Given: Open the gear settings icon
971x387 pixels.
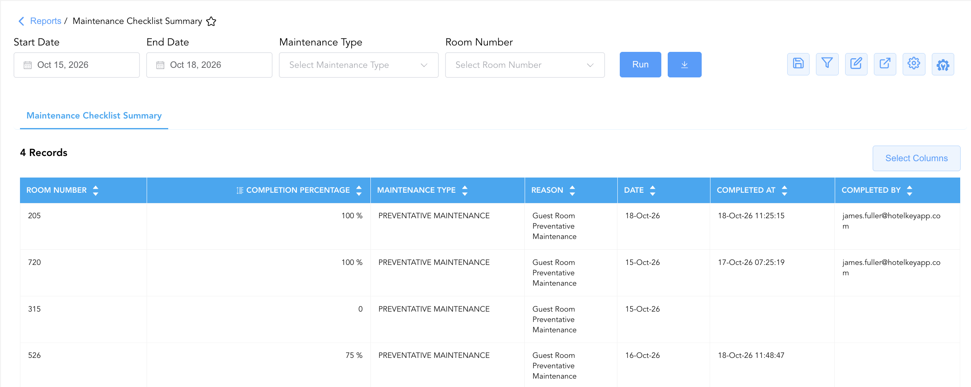Looking at the screenshot, I should point(914,64).
